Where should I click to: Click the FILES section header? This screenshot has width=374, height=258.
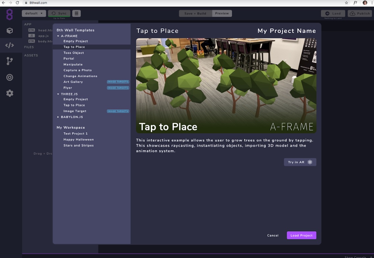point(29,47)
